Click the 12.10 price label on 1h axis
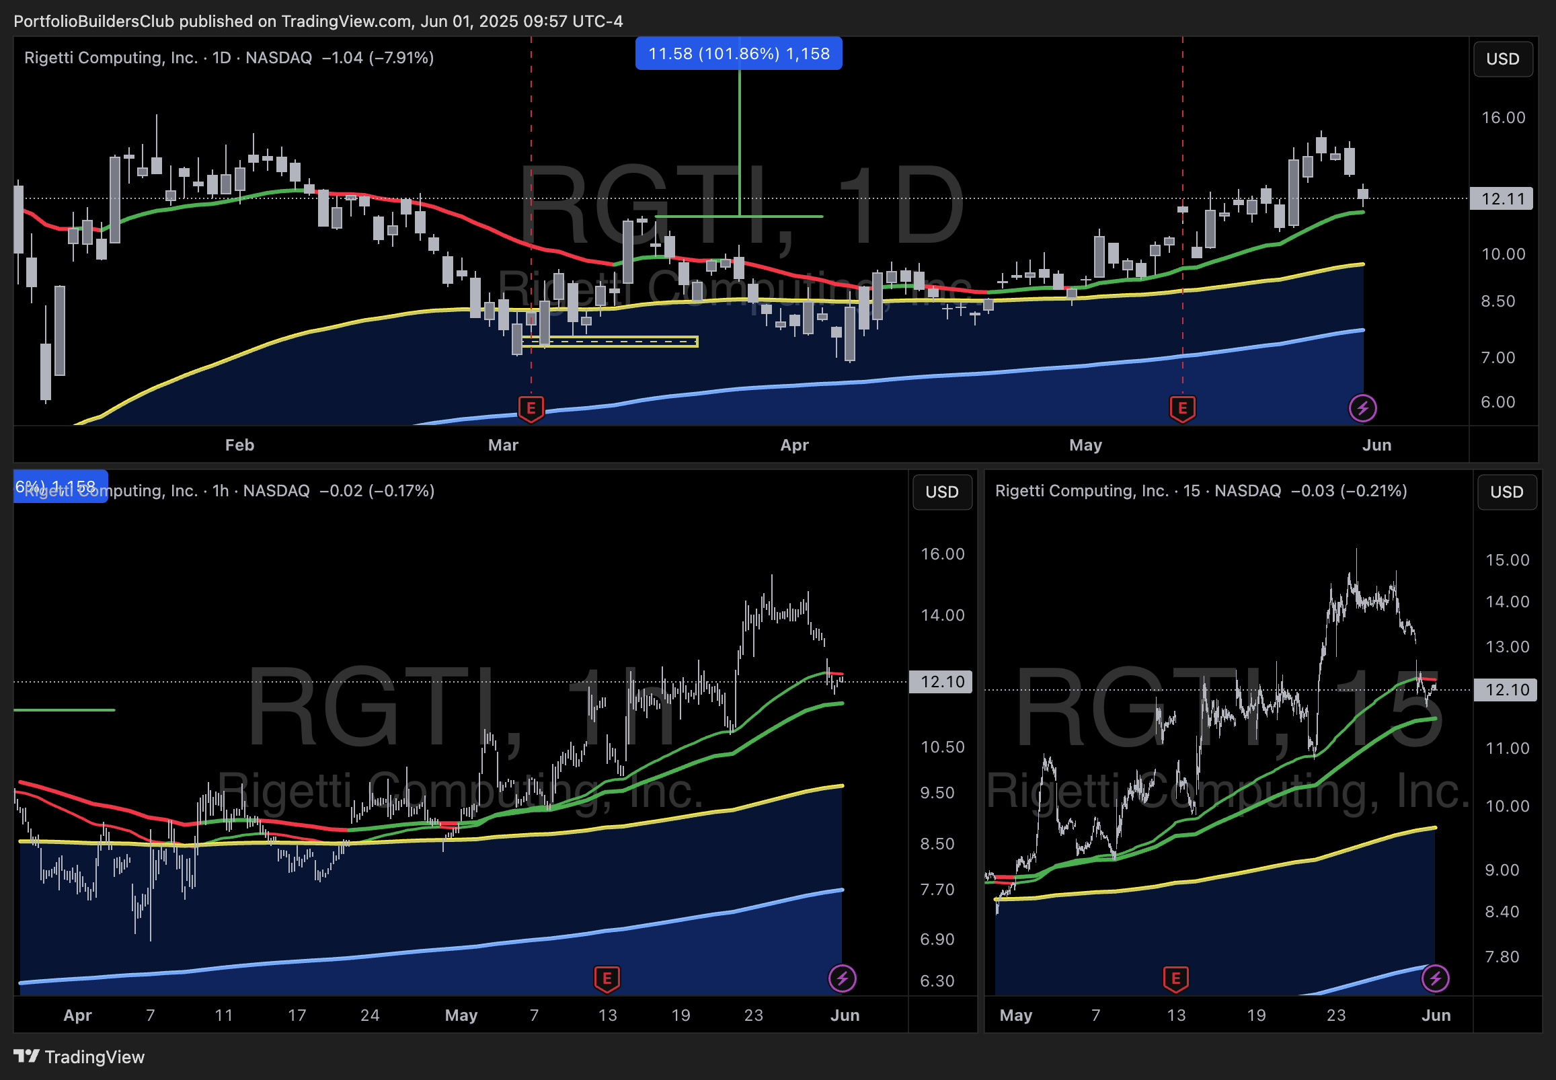 point(941,681)
